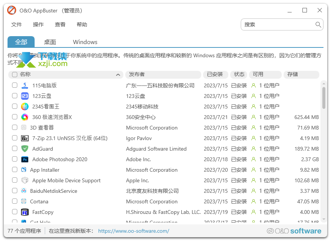Open the 操作 menu
The image size is (331, 241).
(x=38, y=24)
